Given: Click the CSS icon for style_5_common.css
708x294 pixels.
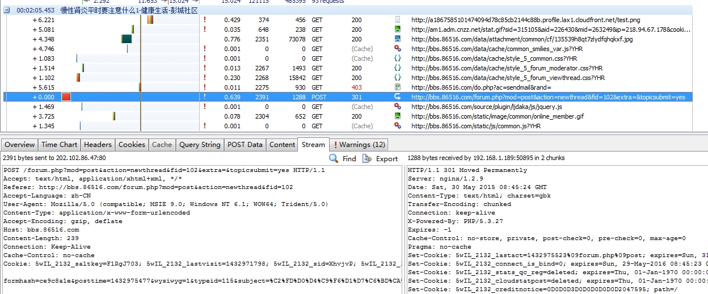Looking at the screenshot, I should point(398,58).
